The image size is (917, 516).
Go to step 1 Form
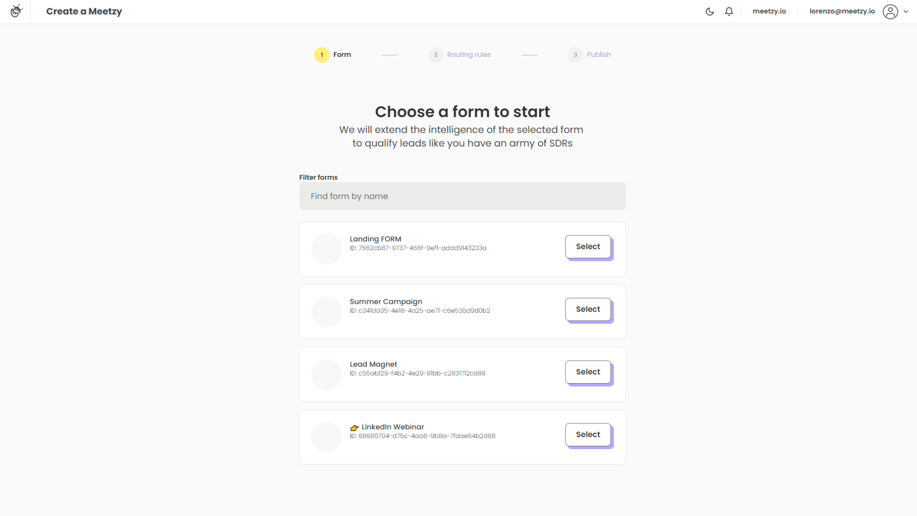(x=333, y=54)
